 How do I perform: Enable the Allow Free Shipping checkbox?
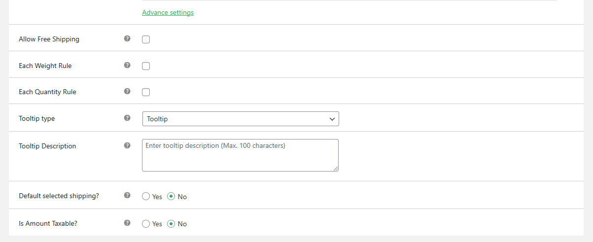146,39
